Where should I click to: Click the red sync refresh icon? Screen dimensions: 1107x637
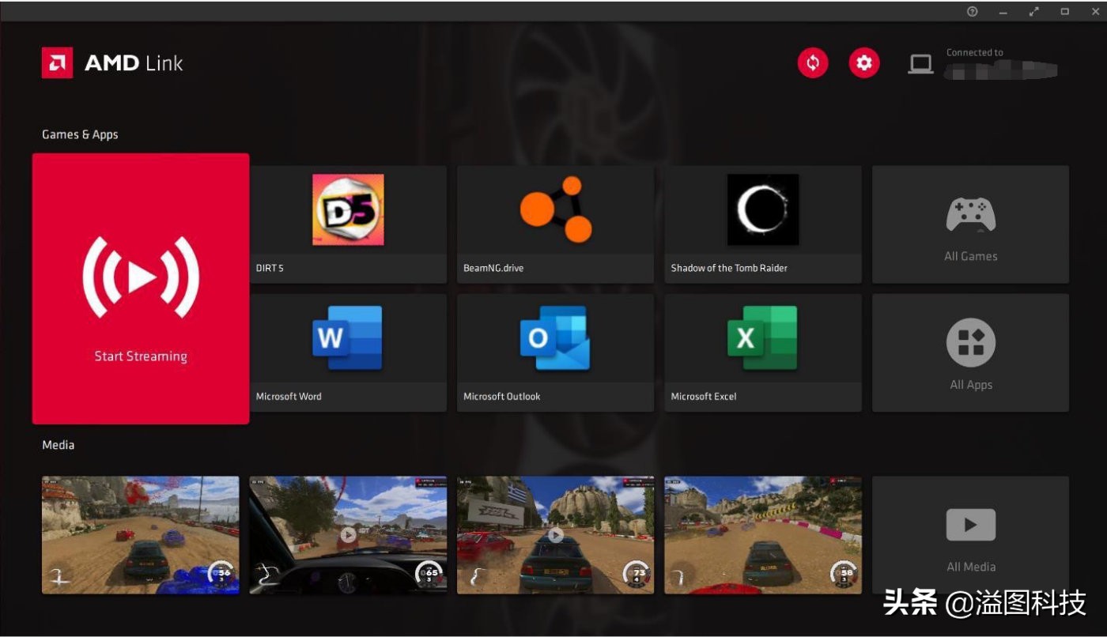click(x=813, y=63)
